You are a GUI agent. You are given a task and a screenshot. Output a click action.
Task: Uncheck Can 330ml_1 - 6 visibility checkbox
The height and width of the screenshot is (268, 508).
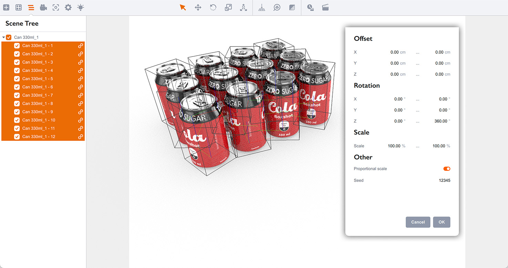click(x=17, y=87)
